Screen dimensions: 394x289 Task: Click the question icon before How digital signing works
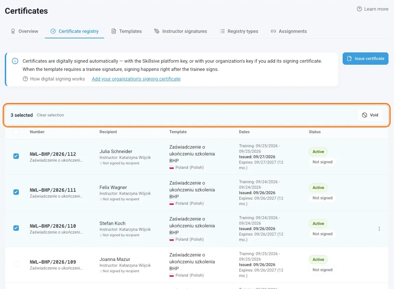coord(25,79)
